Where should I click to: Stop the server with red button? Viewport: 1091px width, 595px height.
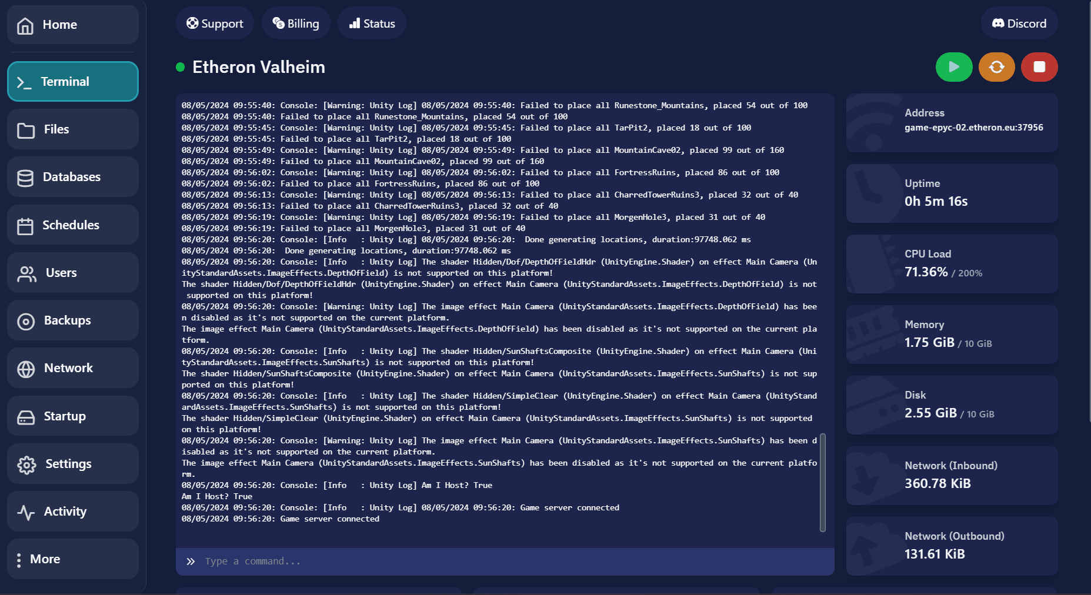(1039, 67)
